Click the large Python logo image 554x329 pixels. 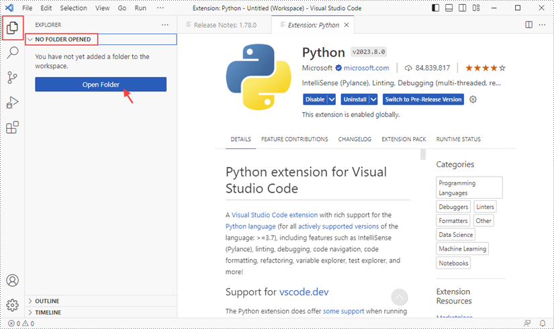pos(259,77)
